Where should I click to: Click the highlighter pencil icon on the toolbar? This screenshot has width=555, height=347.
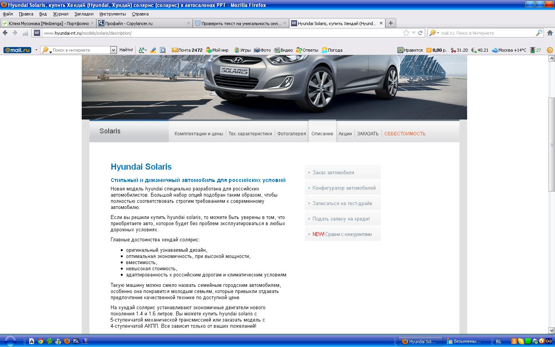tap(153, 50)
